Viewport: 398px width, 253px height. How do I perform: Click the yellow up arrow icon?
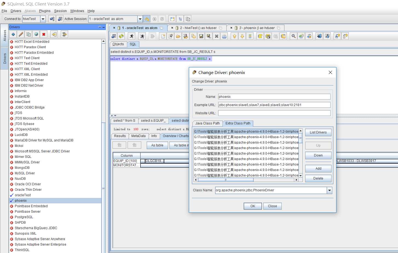[235, 36]
